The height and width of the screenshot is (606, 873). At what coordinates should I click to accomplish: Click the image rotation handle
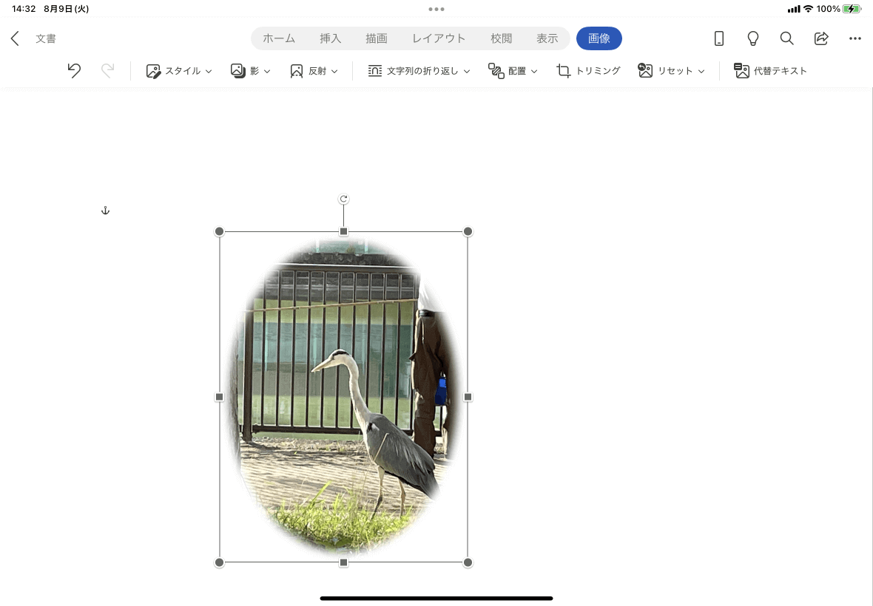coord(343,199)
